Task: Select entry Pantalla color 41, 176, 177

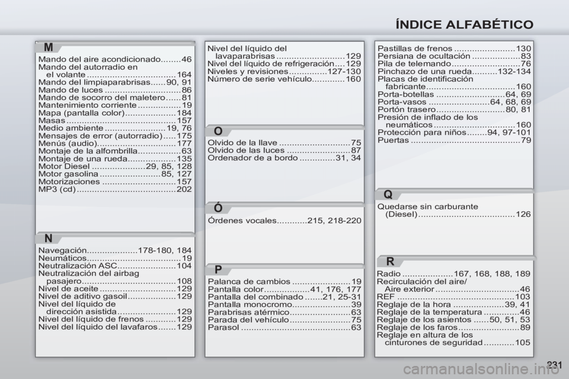Action: (x=284, y=290)
